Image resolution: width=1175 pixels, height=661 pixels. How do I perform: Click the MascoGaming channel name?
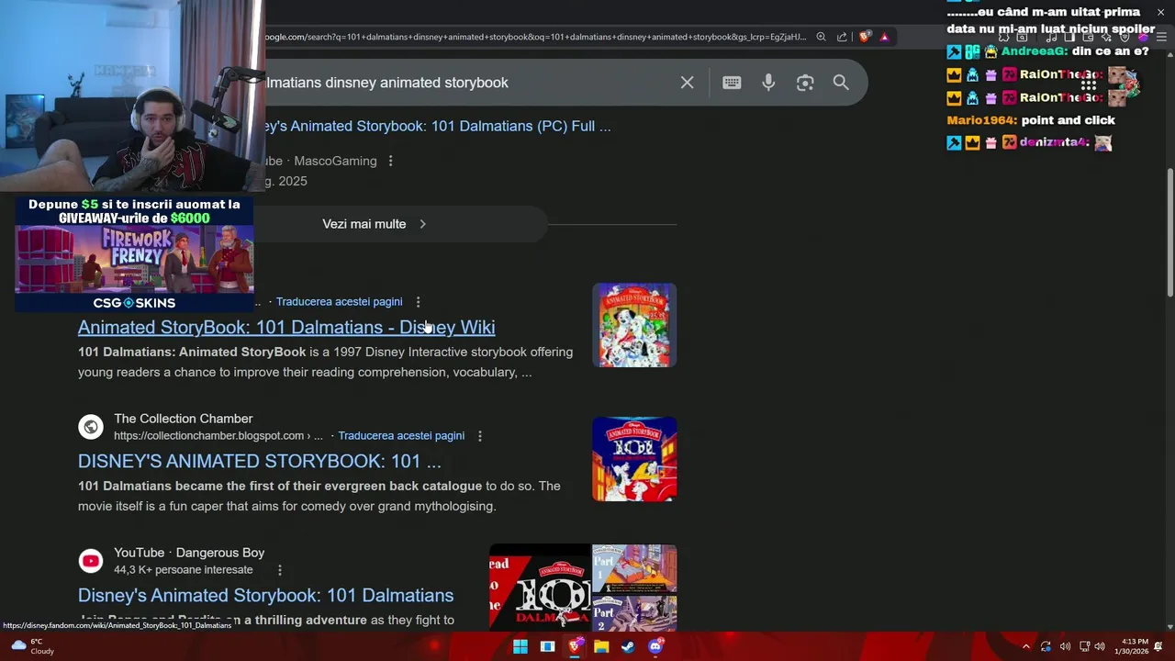pos(335,161)
